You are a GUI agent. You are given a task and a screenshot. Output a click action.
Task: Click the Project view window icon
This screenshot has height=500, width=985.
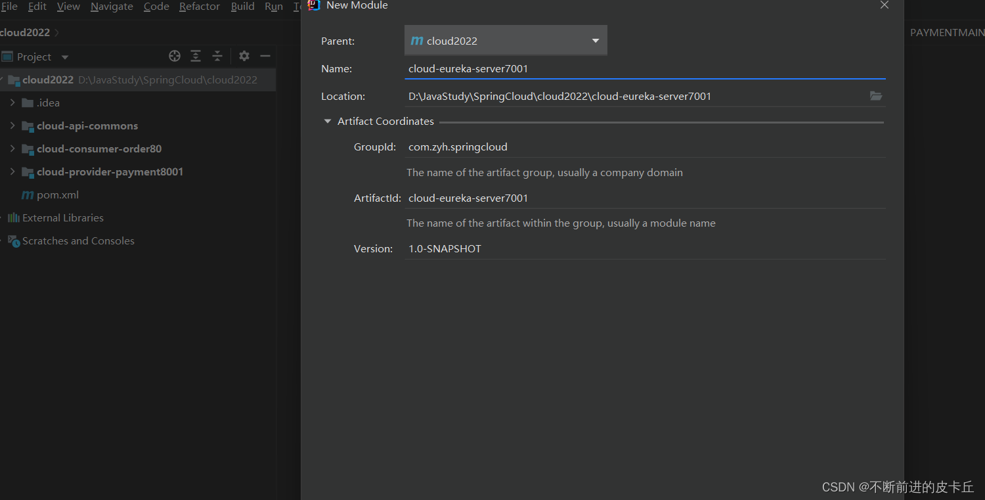click(7, 57)
